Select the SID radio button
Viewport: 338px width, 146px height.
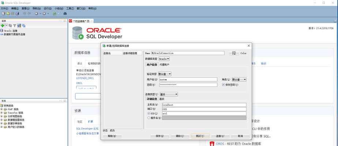tap(149, 113)
